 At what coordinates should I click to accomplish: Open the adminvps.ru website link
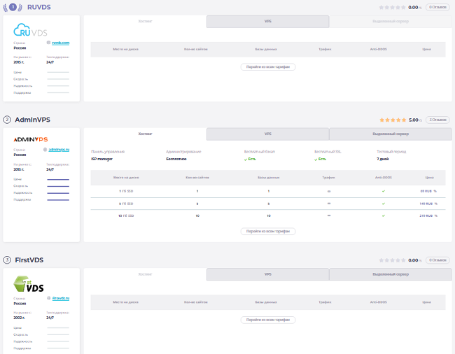coord(59,150)
